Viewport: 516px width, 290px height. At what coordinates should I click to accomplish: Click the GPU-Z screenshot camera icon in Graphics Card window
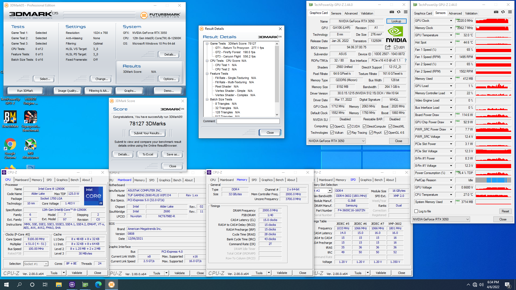392,12
